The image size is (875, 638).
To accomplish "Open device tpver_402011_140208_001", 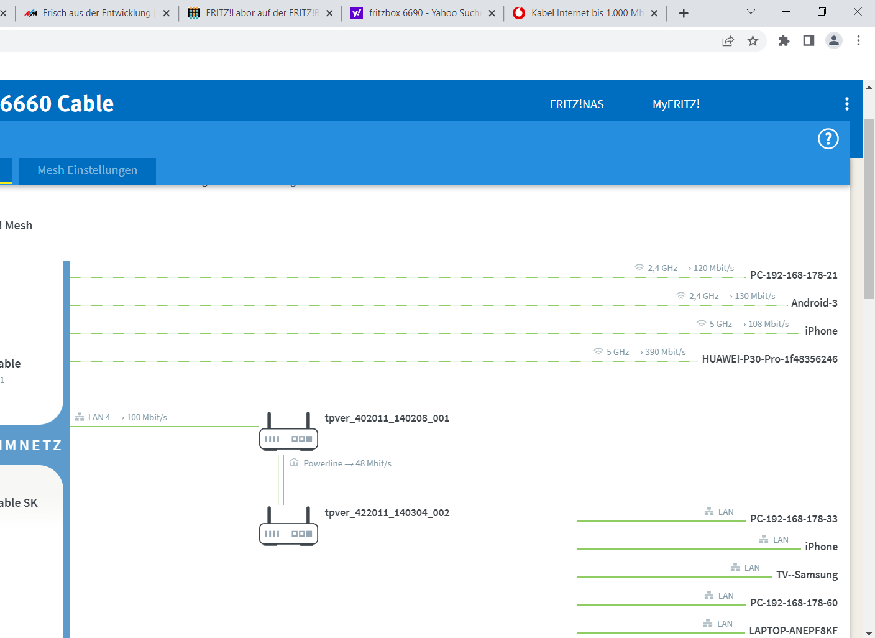I will 387,418.
